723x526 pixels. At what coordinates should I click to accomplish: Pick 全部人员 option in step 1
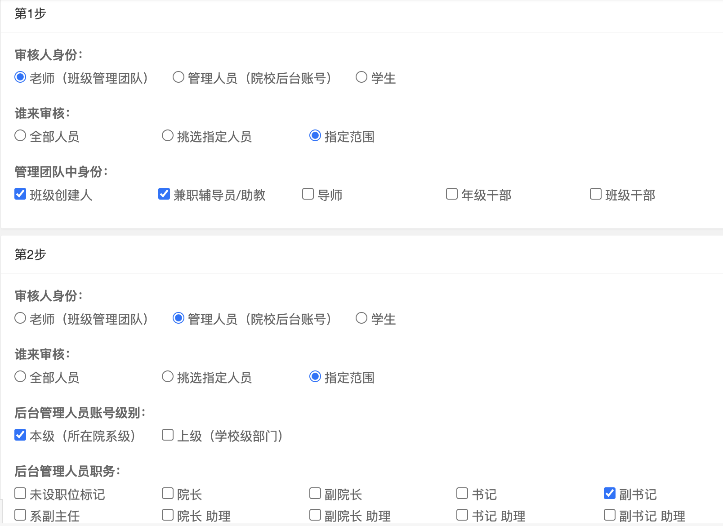coord(20,136)
